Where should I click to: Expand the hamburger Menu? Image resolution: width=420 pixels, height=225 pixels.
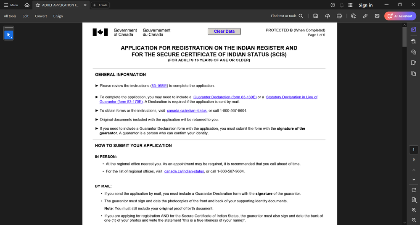pyautogui.click(x=11, y=5)
